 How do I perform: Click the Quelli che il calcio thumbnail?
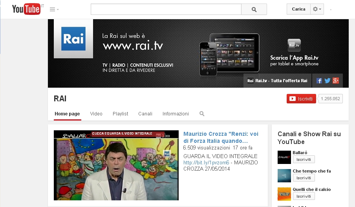(284, 194)
